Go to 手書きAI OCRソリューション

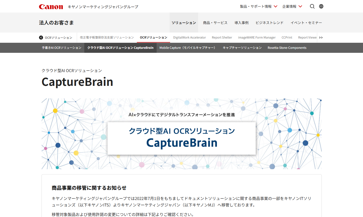(62, 48)
